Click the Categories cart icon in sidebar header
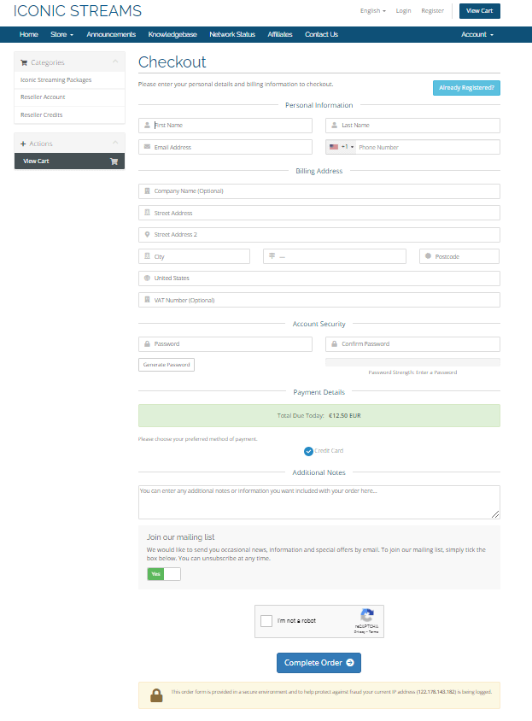The height and width of the screenshot is (721, 532). pos(24,62)
